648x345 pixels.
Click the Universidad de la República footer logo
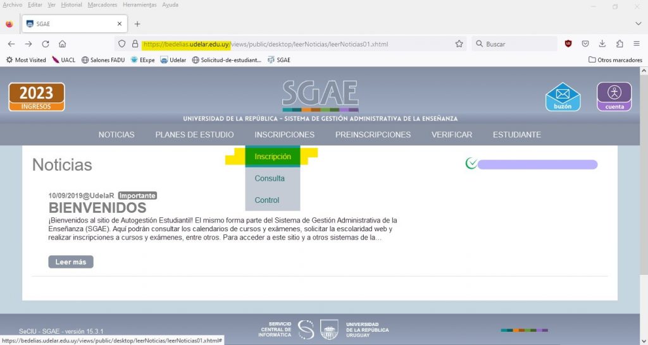point(354,330)
